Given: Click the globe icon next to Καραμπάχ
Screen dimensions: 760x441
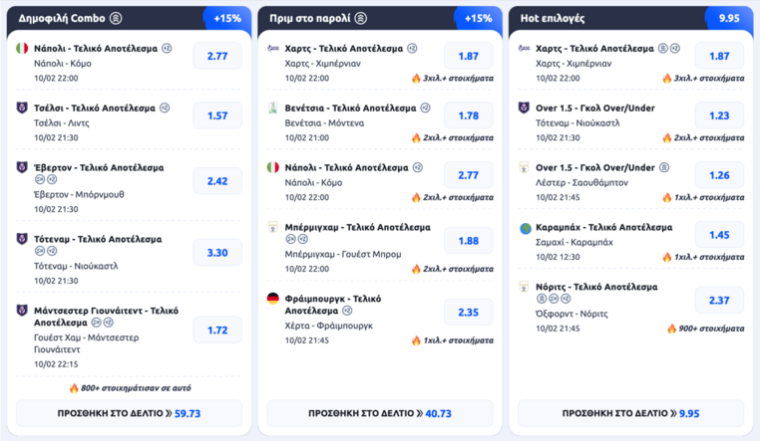Looking at the screenshot, I should 525,228.
